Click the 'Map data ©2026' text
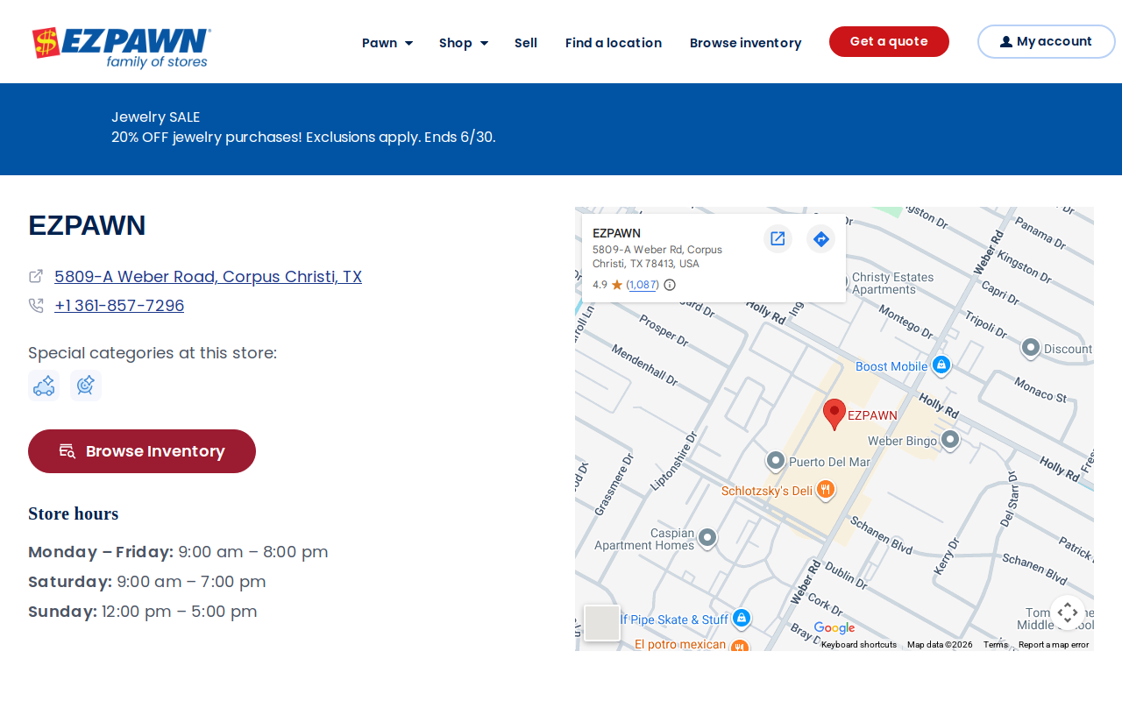 pyautogui.click(x=940, y=645)
